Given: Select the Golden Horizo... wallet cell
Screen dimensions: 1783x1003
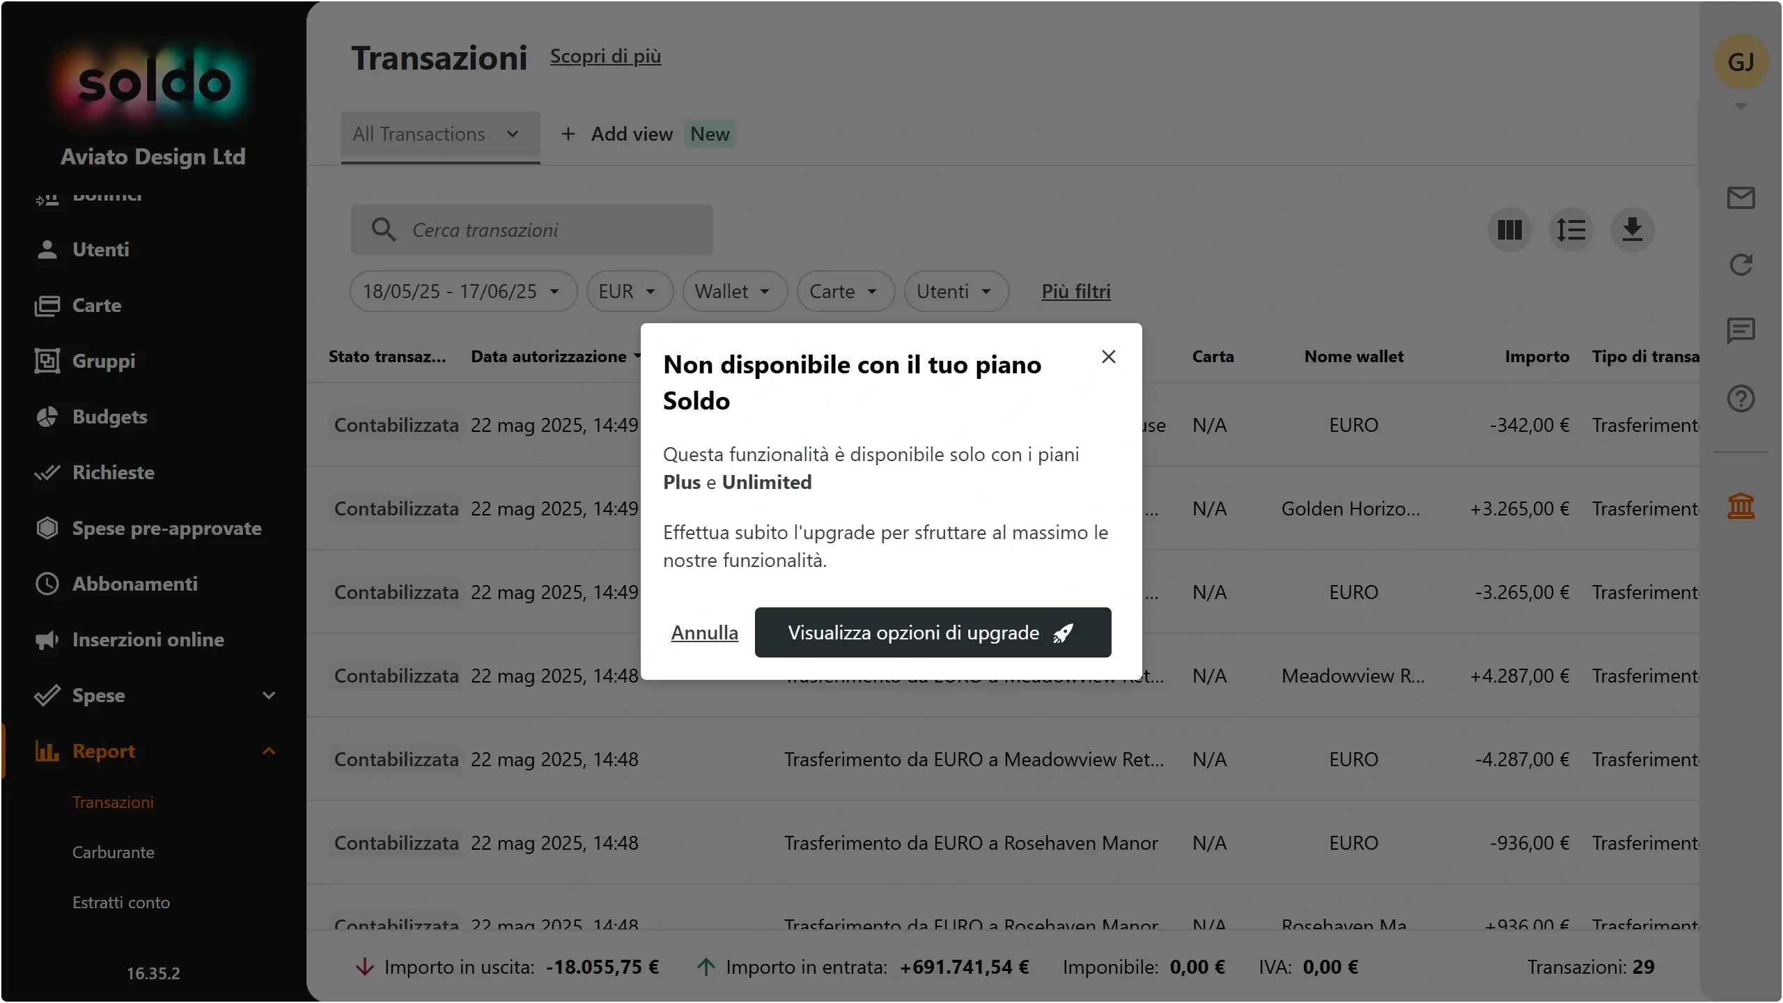Looking at the screenshot, I should [x=1350, y=508].
